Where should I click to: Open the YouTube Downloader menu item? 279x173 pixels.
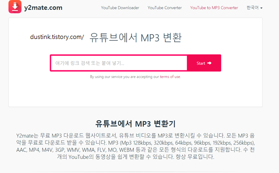tap(120, 8)
